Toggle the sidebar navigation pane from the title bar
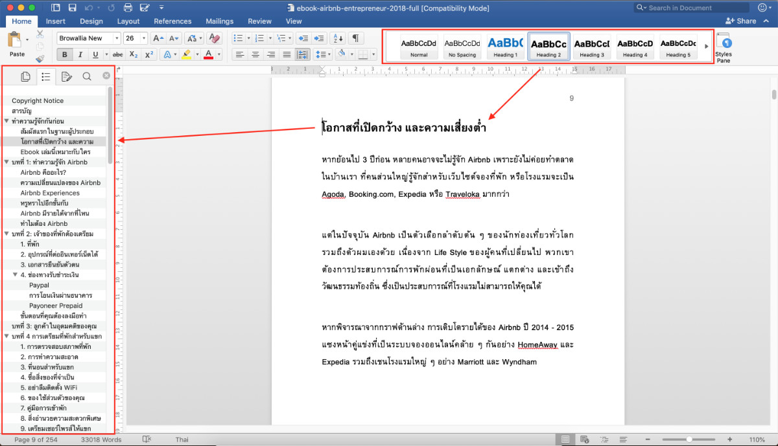This screenshot has height=446, width=778. 55,8
